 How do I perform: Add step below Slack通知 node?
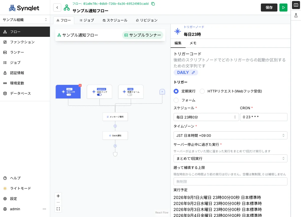click(115, 146)
